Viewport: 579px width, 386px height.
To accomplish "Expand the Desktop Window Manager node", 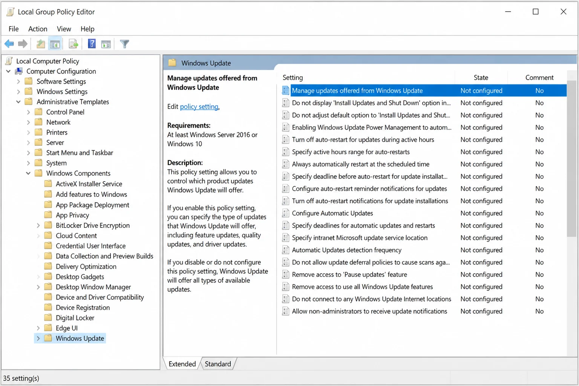I will pos(38,287).
